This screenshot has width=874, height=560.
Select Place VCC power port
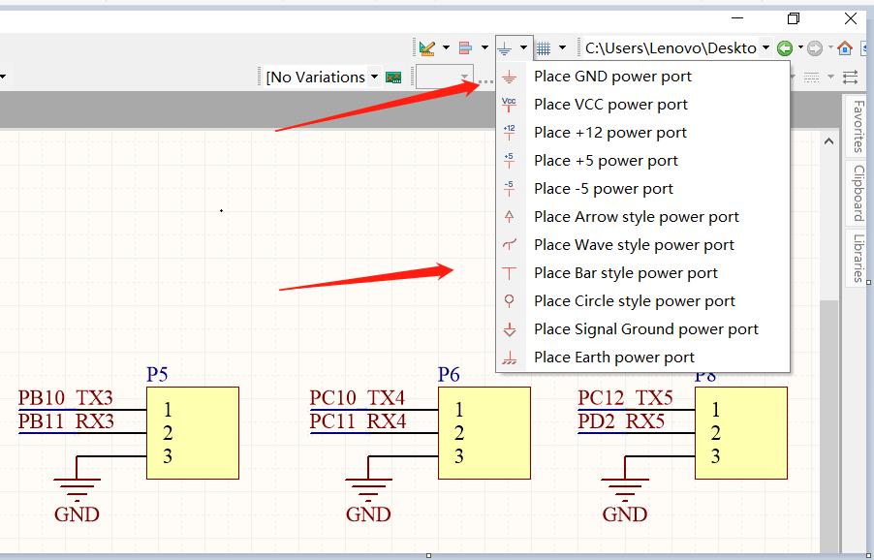642,105
